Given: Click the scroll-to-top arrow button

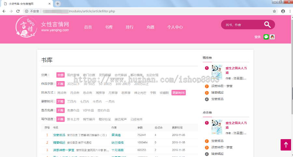Looking at the screenshot, I should tap(286, 145).
